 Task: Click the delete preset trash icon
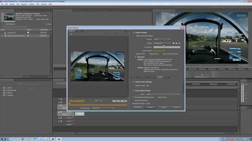click(x=180, y=43)
